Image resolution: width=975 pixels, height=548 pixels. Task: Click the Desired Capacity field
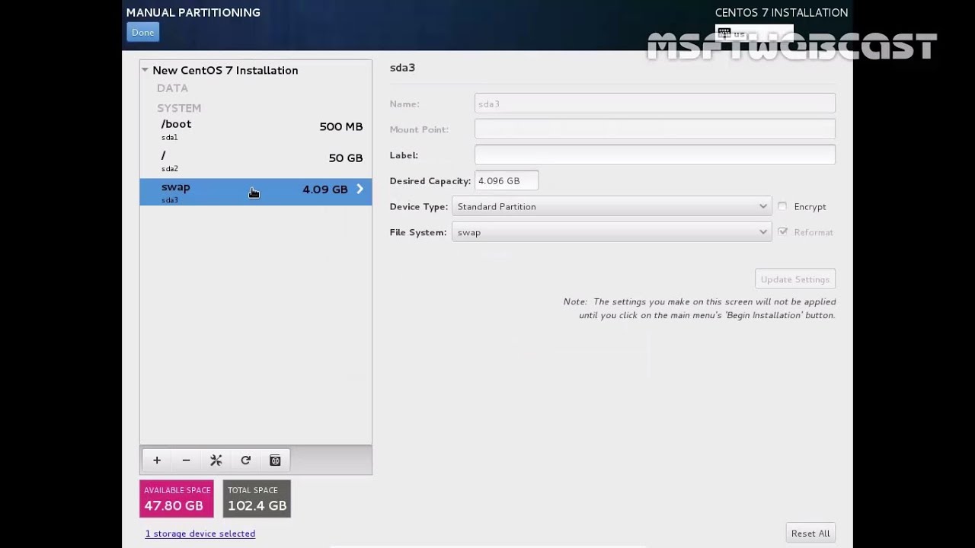tap(507, 180)
